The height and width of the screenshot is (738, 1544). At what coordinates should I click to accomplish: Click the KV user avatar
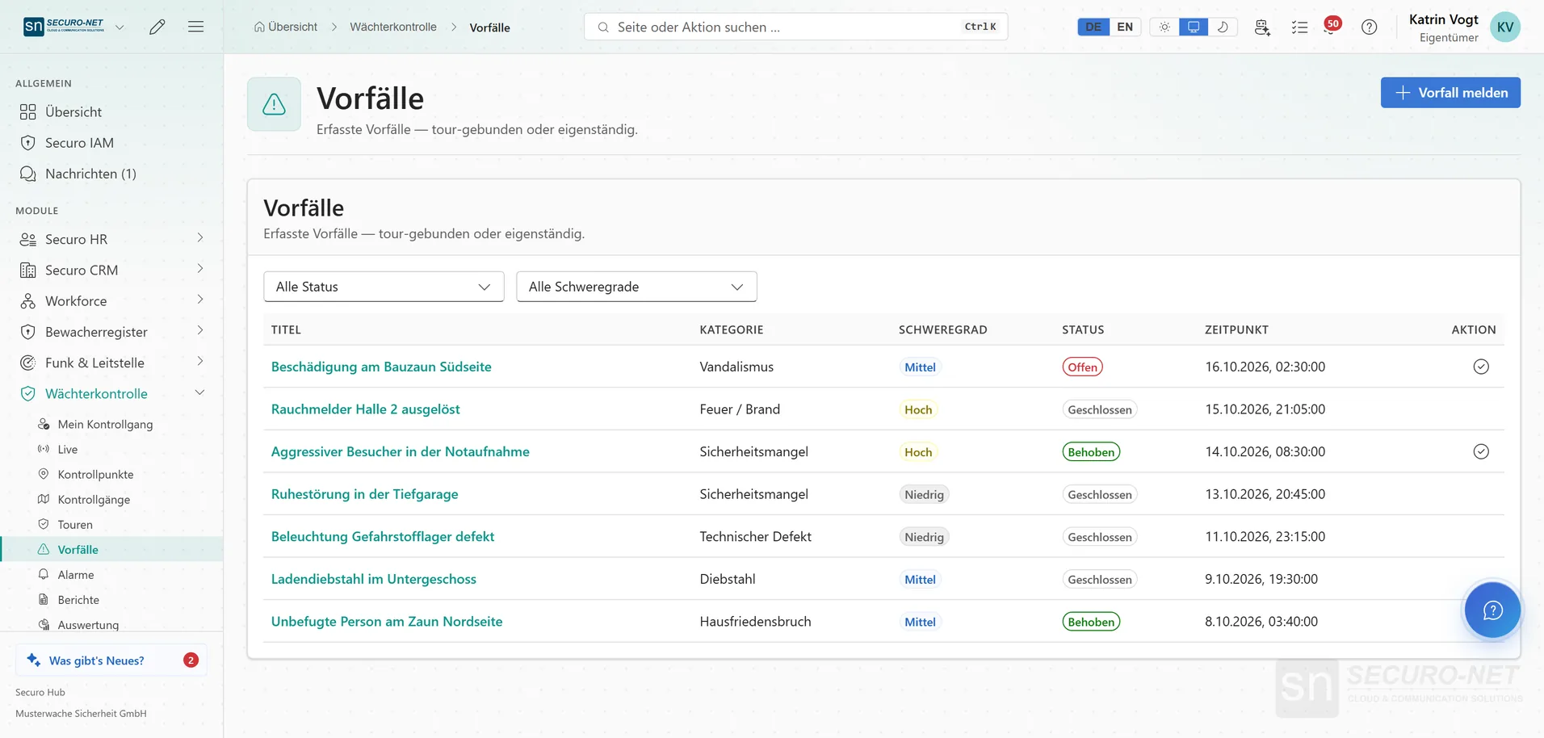pos(1504,27)
